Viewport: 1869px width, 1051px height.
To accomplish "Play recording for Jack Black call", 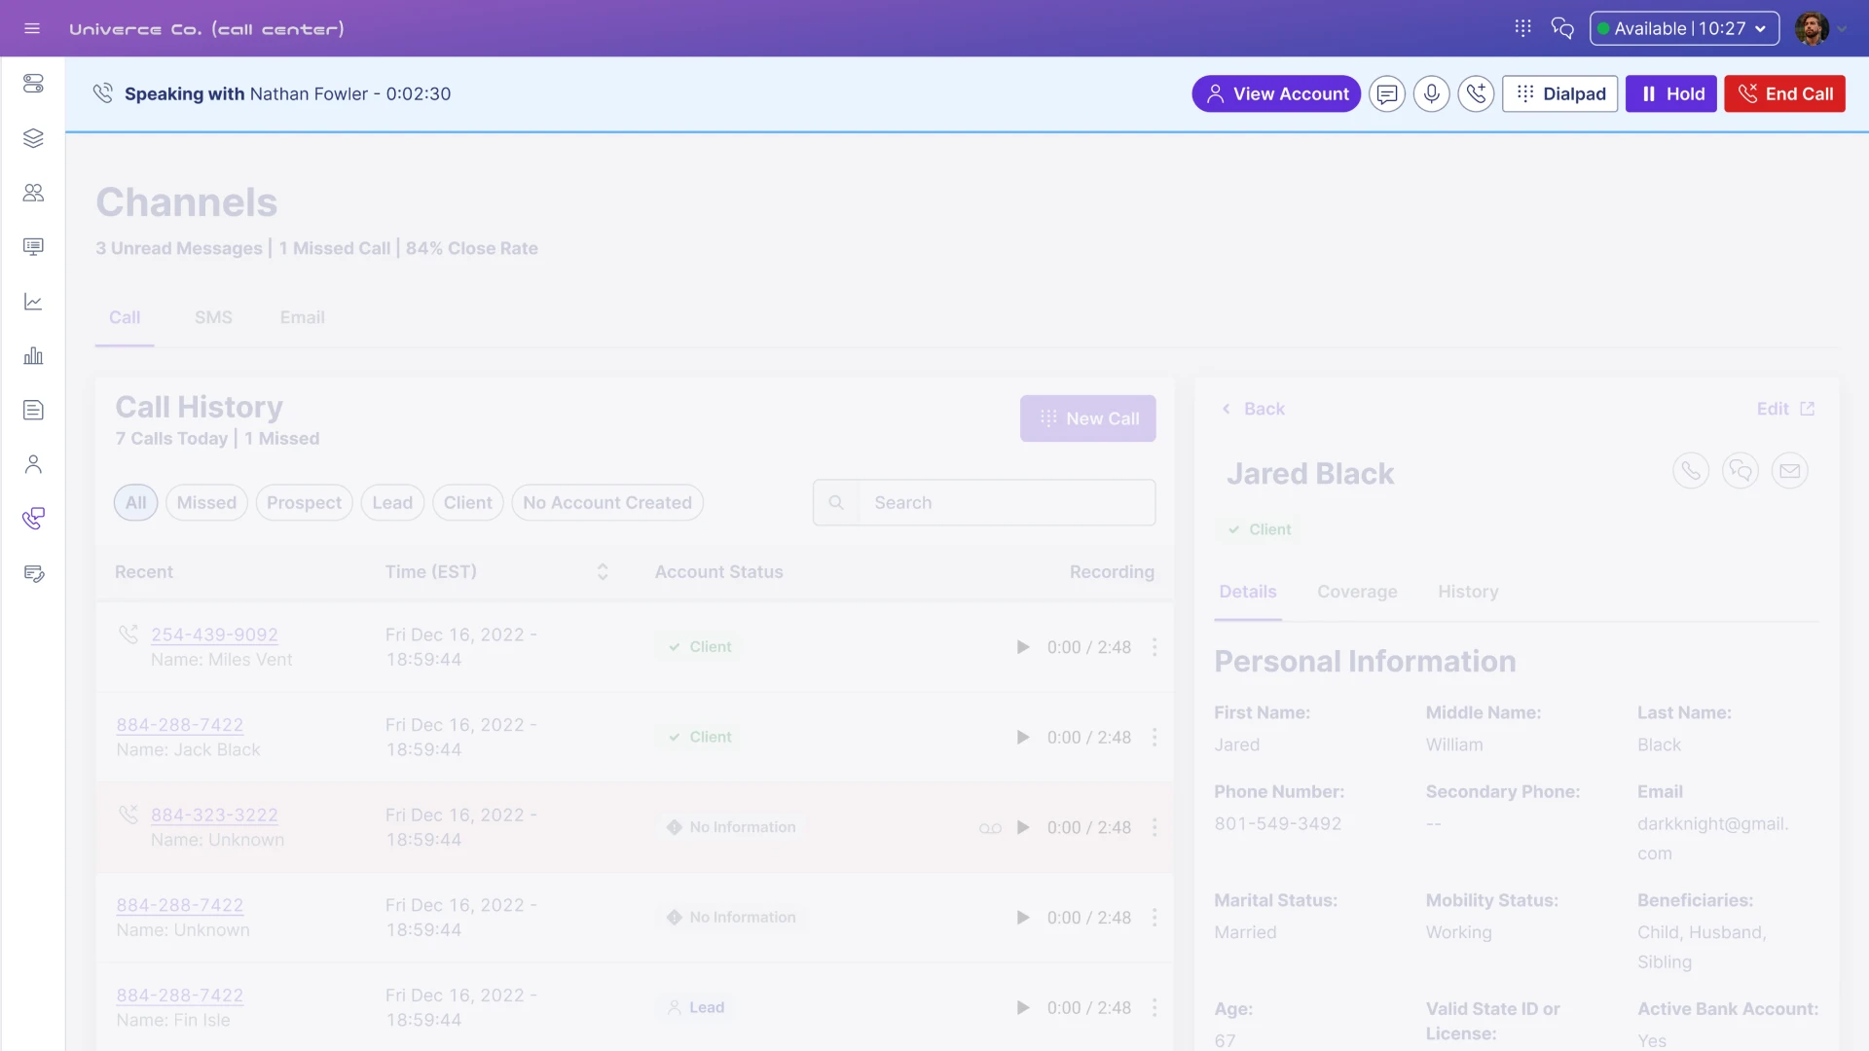I will (1023, 738).
